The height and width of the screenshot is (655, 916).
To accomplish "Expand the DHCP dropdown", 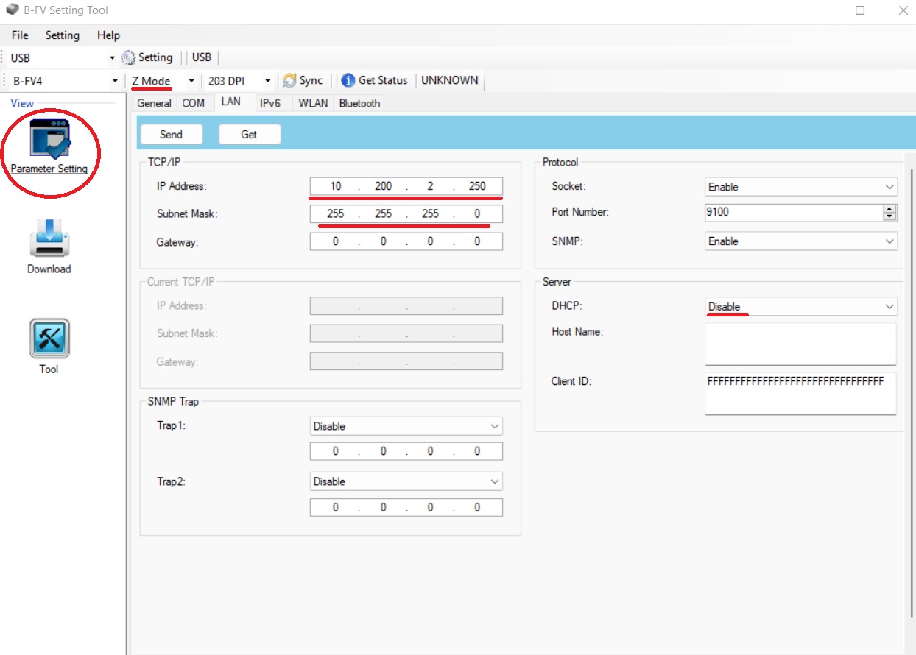I will click(x=801, y=306).
